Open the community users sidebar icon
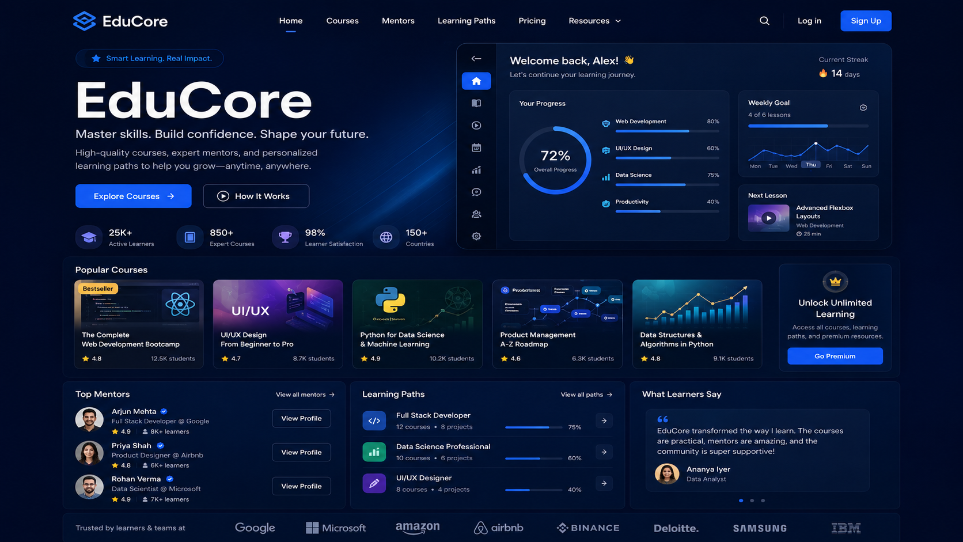963x542 pixels. (476, 214)
